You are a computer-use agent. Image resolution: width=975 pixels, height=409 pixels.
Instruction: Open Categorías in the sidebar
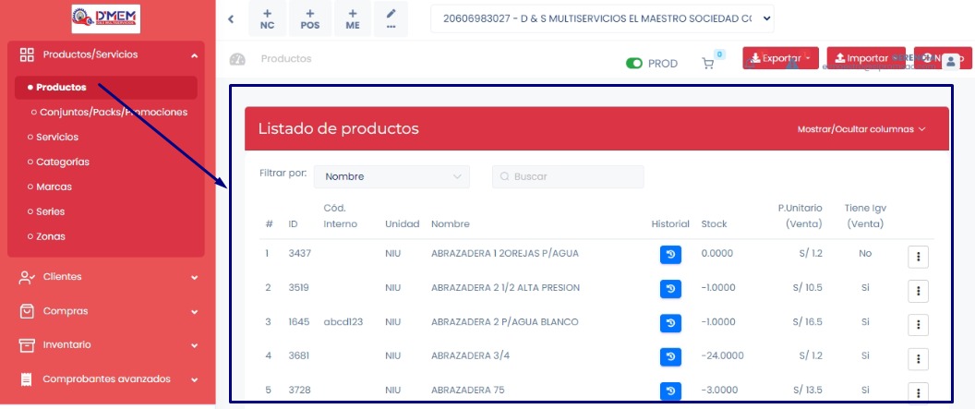(x=63, y=162)
